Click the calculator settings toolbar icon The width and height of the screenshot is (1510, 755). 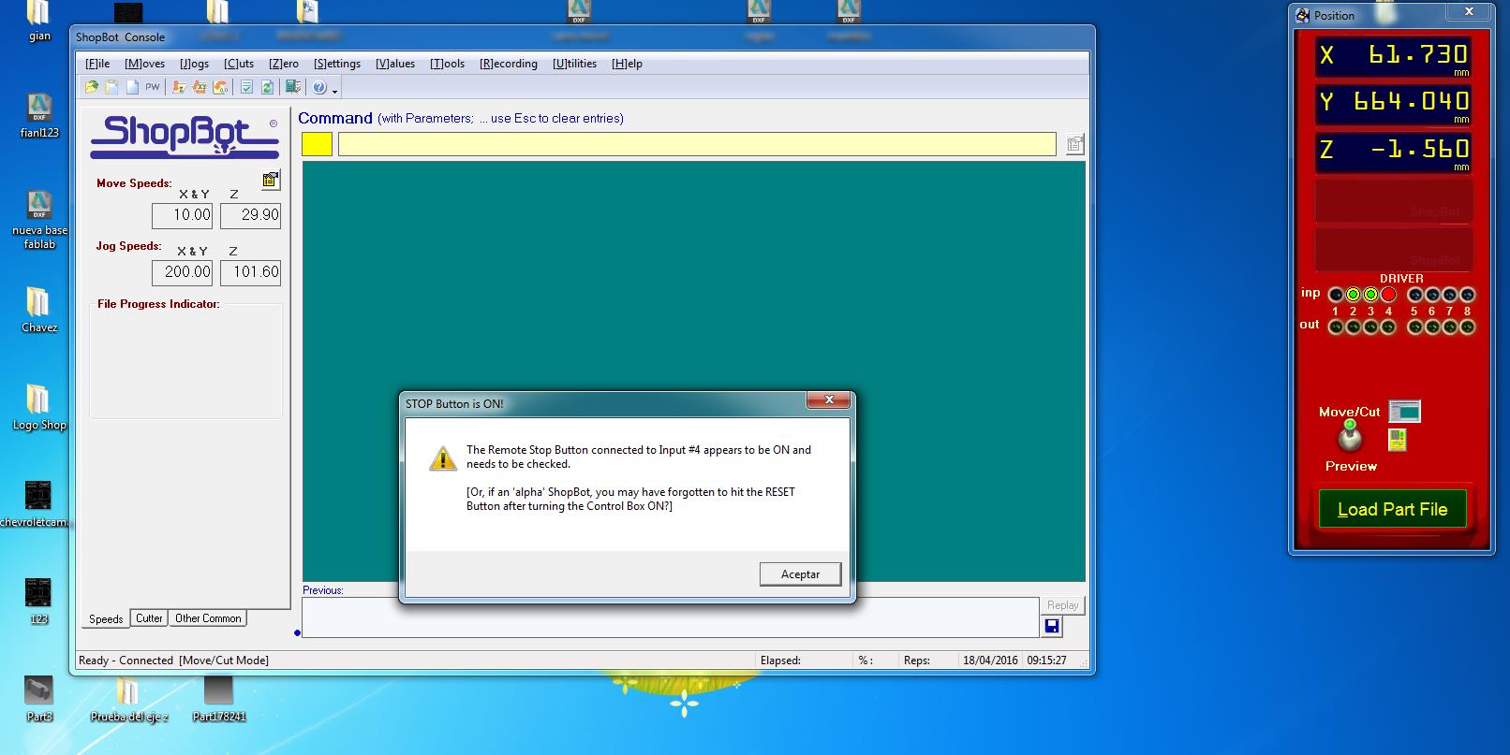click(293, 87)
